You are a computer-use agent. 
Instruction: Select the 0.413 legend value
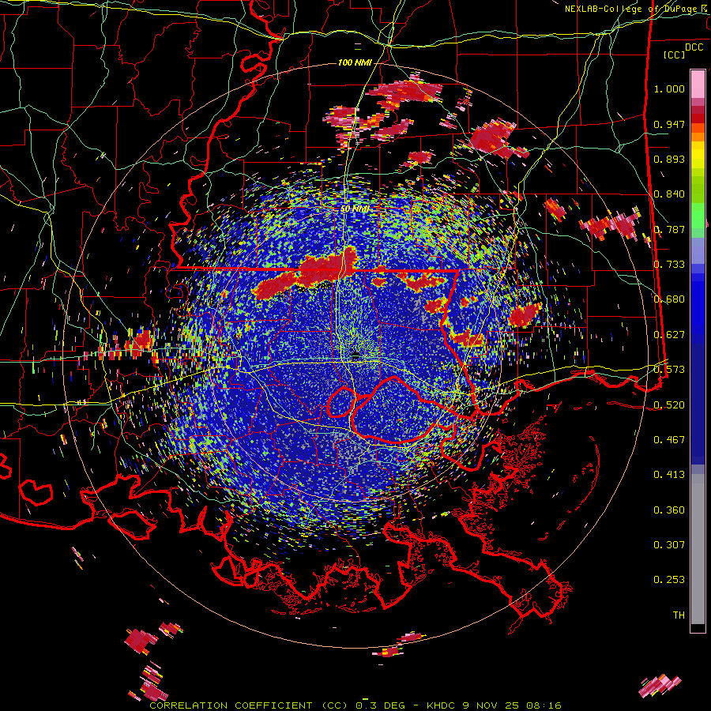[x=669, y=475]
